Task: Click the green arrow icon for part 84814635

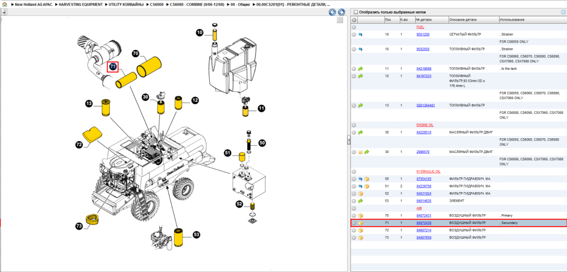Action: 361,201
